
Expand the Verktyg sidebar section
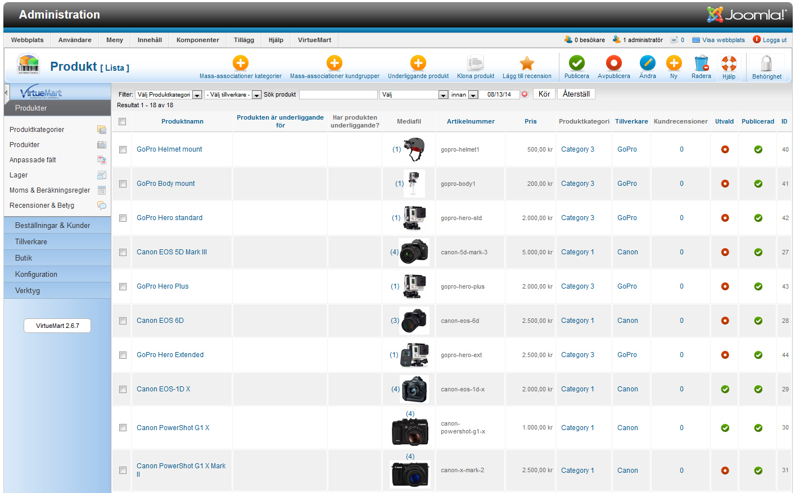point(57,290)
